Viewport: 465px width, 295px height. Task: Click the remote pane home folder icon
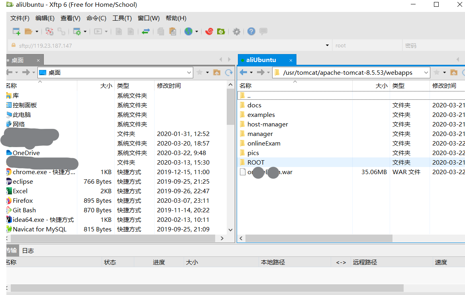point(454,72)
